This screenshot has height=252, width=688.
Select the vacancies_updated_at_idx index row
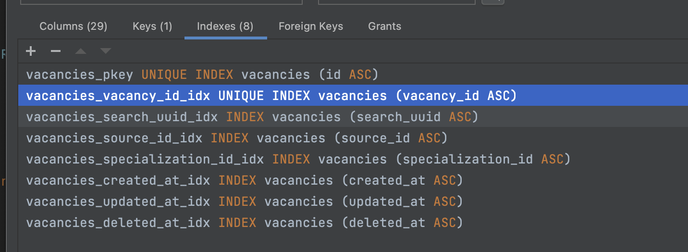(244, 202)
